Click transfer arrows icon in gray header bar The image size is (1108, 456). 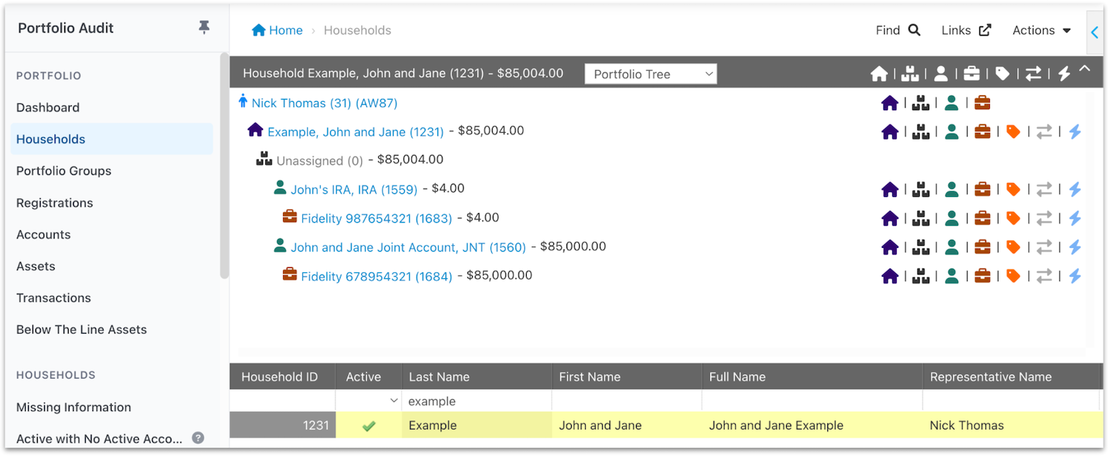[1033, 74]
